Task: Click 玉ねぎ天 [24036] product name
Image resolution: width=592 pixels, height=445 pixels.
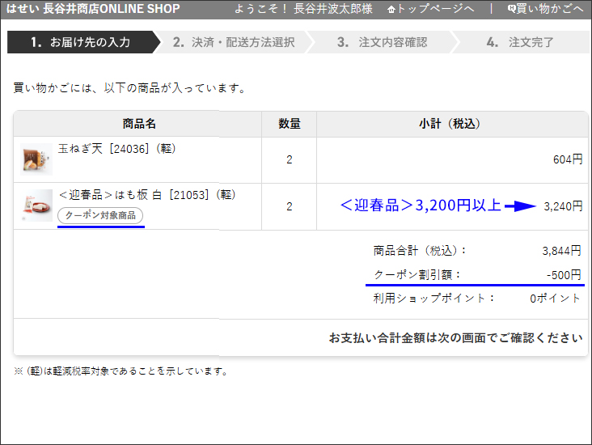Action: point(116,149)
